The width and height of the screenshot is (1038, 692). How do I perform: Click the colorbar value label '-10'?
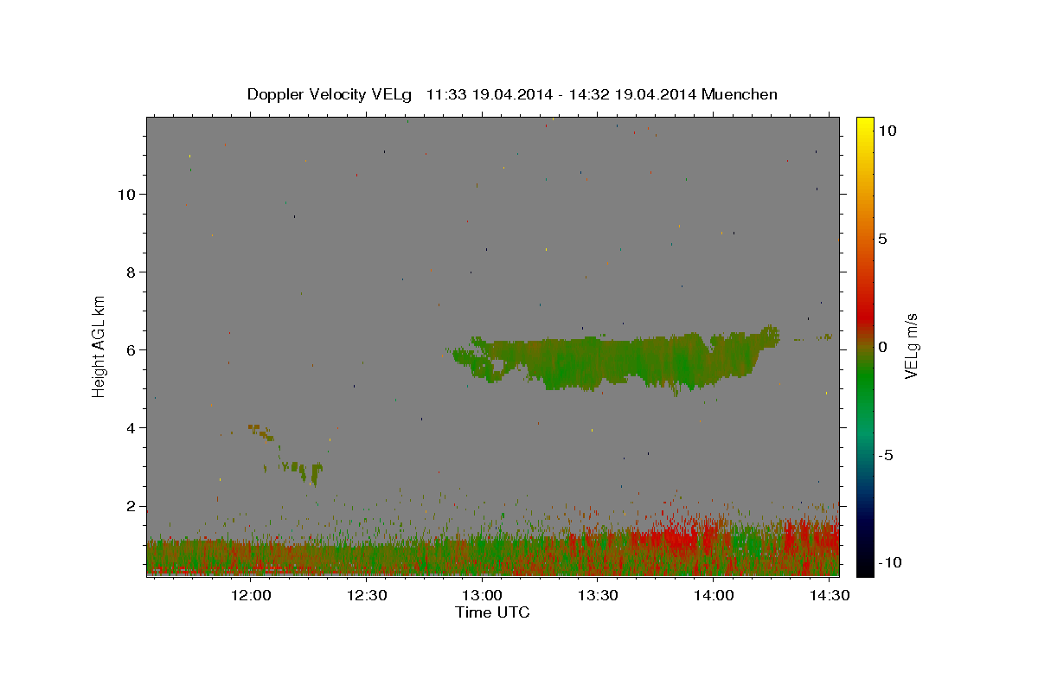click(x=889, y=563)
